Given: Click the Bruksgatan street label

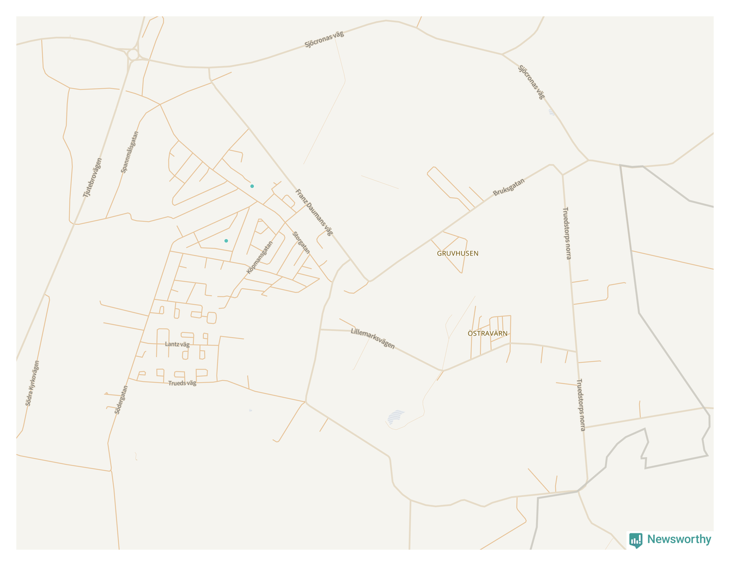Looking at the screenshot, I should (509, 187).
